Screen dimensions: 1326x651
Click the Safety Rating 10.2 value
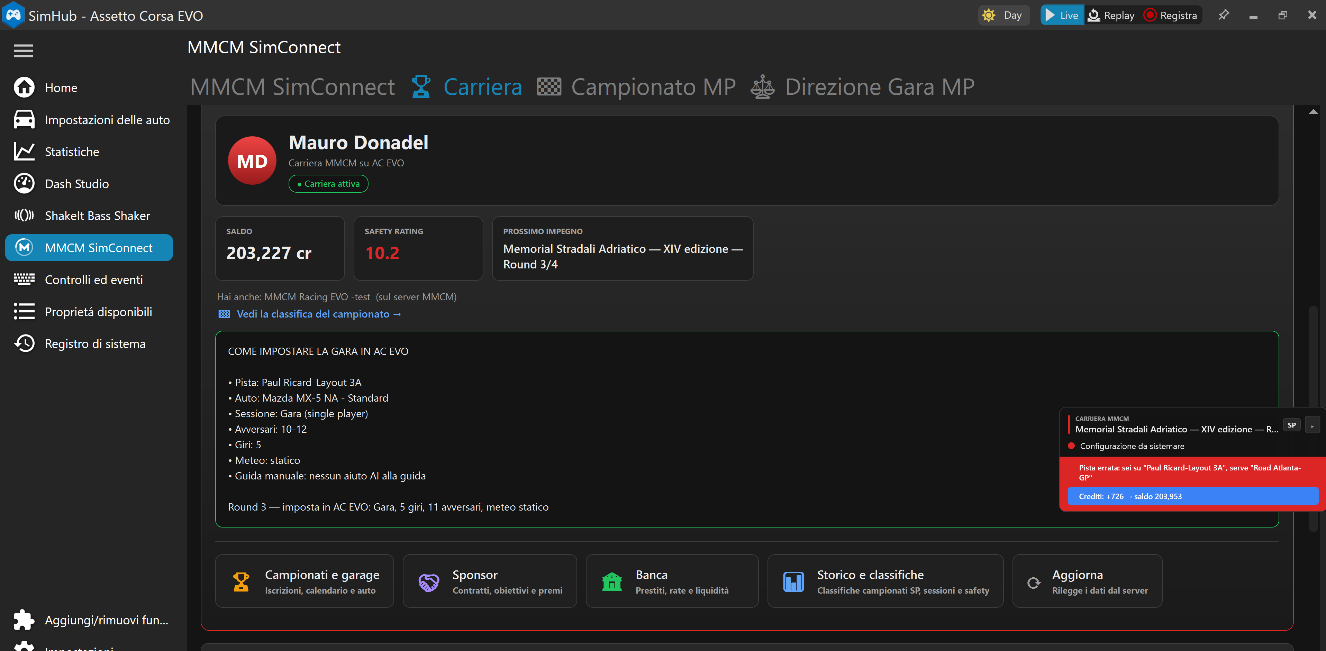click(x=382, y=253)
